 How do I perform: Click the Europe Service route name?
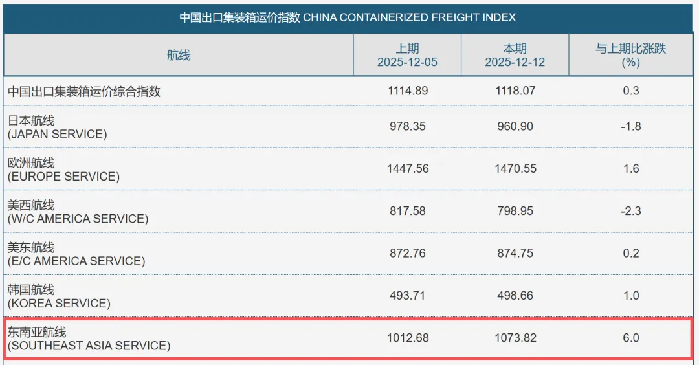(x=63, y=169)
